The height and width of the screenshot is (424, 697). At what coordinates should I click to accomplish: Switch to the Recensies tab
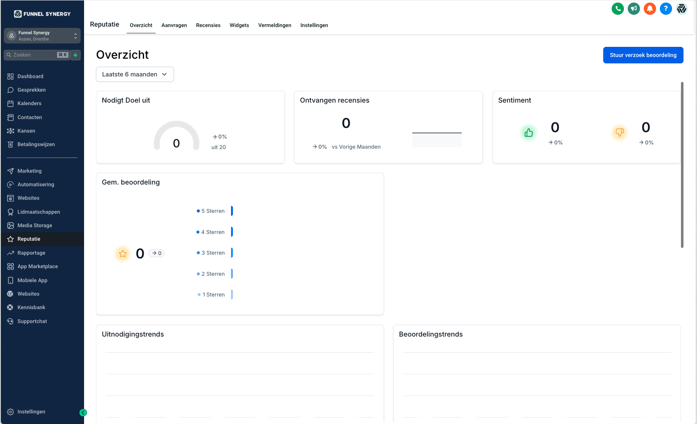click(x=208, y=25)
